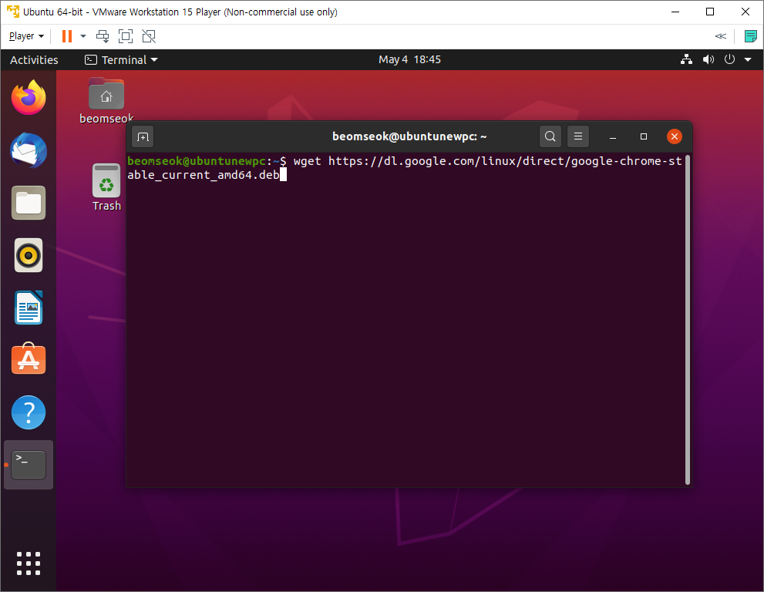Expand the system menu arrow in top bar

click(x=748, y=59)
